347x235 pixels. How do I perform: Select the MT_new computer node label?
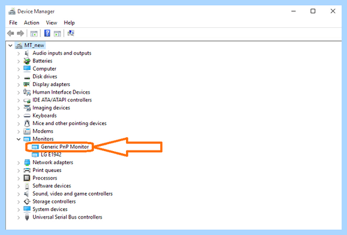34,45
